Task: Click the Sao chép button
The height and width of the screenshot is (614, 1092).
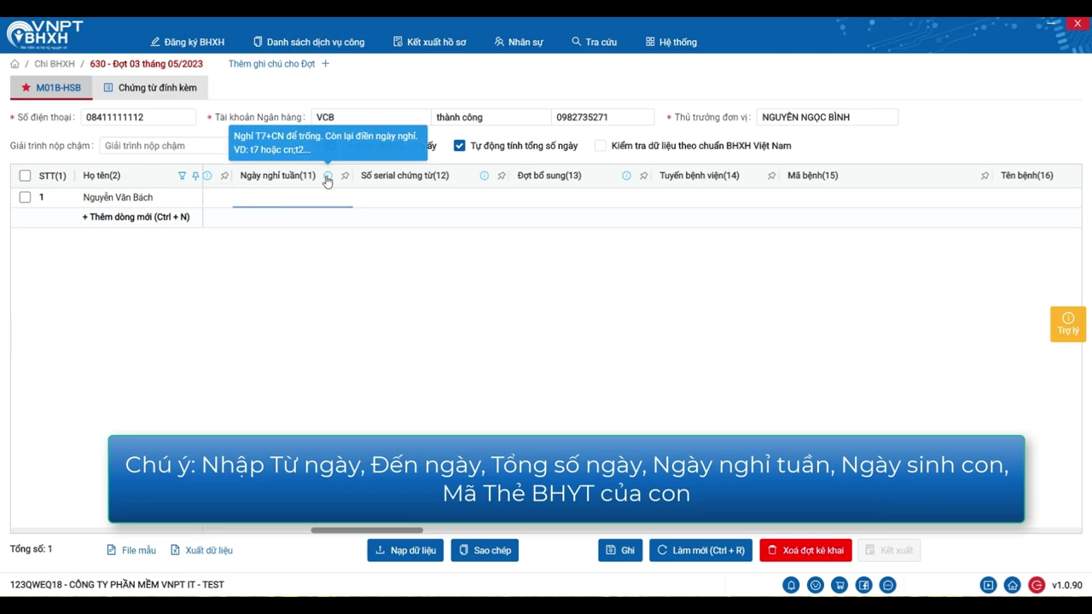Action: pos(485,550)
